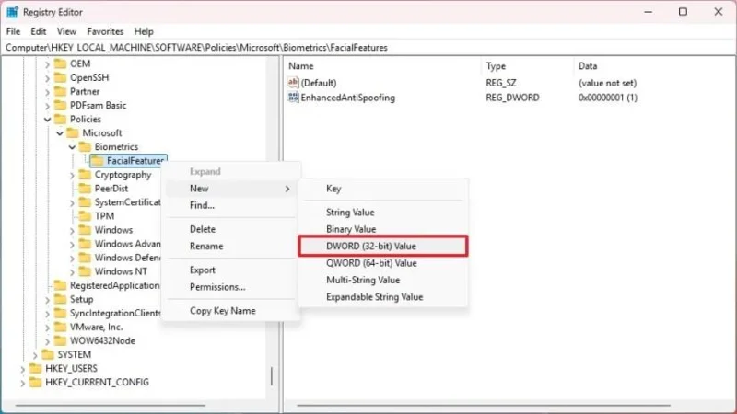Expand the OpenSSH tree node
Viewport: 737px width, 414px height.
(47, 78)
